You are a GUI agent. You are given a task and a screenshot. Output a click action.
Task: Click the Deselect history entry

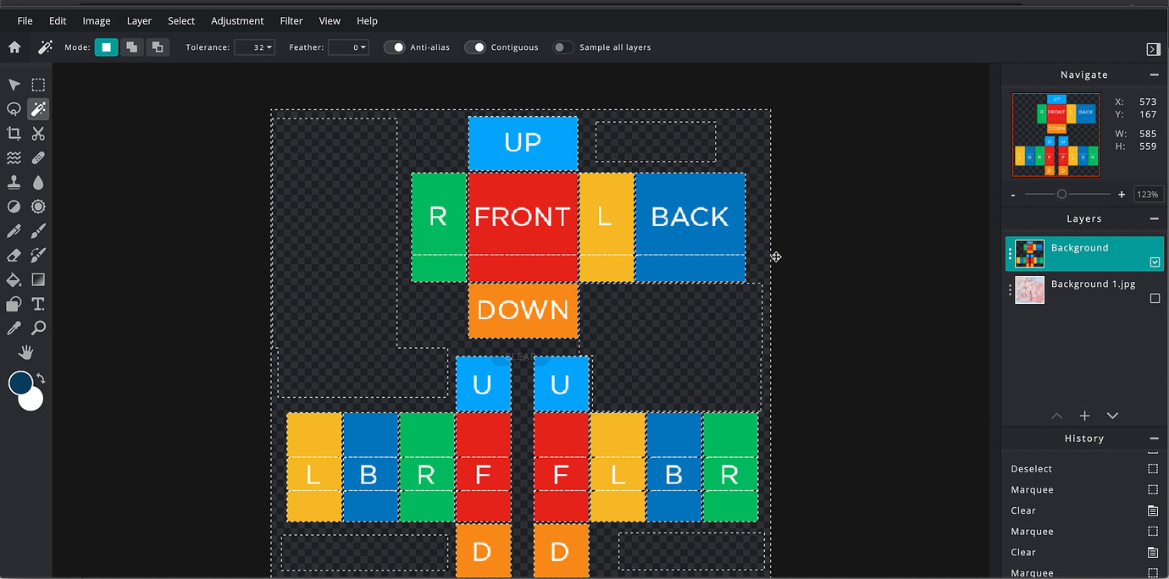[x=1031, y=469]
